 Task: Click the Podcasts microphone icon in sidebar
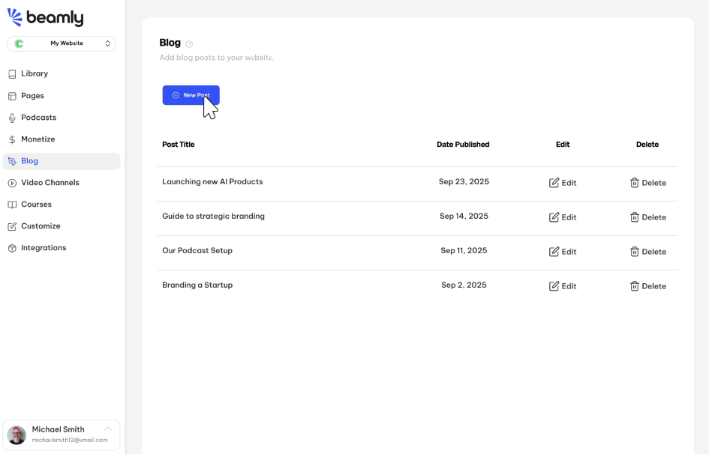tap(12, 118)
